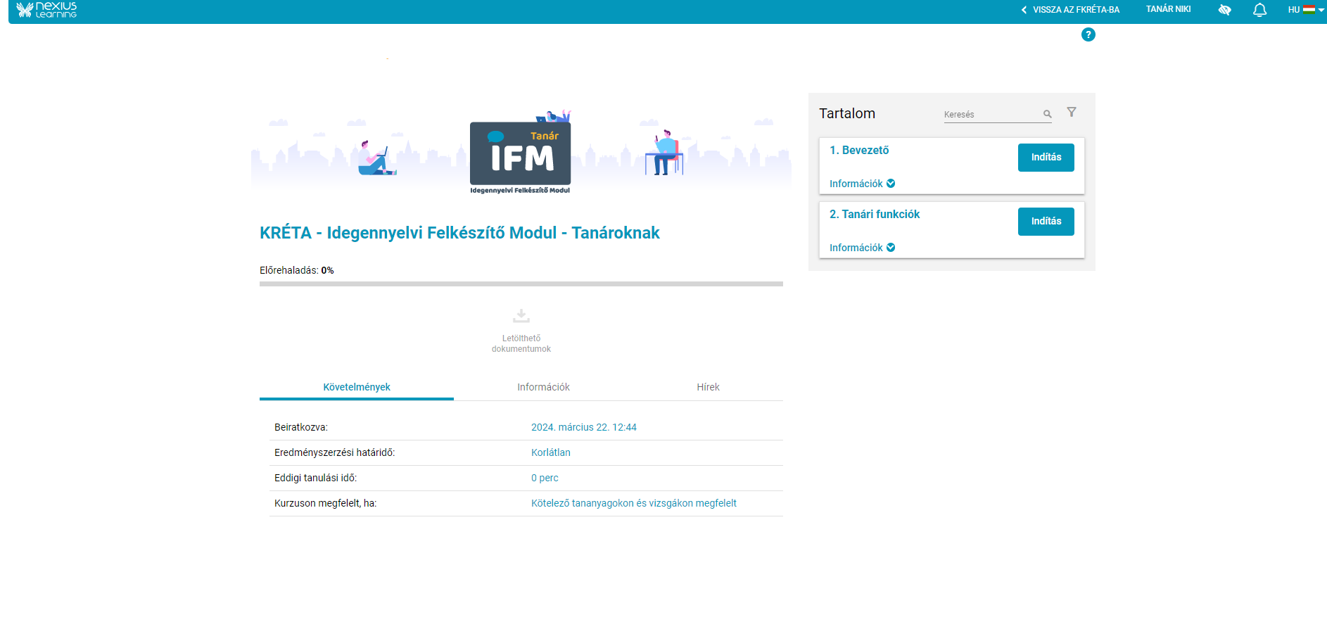Open the help question mark icon
Viewport: 1327px width, 641px height.
click(x=1088, y=34)
